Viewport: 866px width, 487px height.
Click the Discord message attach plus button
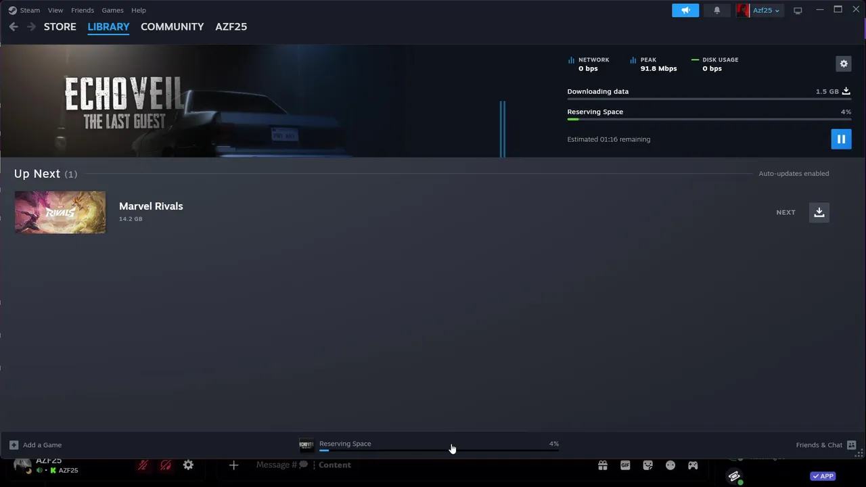click(x=233, y=465)
